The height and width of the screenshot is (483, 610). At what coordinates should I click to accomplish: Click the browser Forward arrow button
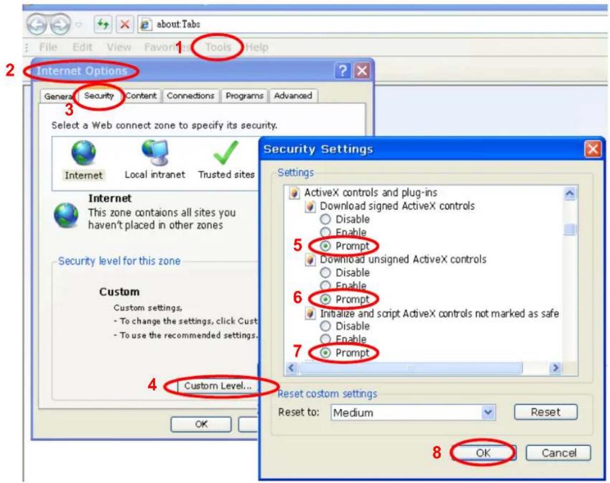[60, 24]
